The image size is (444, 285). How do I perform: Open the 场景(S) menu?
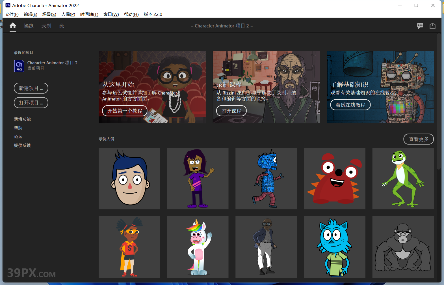click(49, 14)
